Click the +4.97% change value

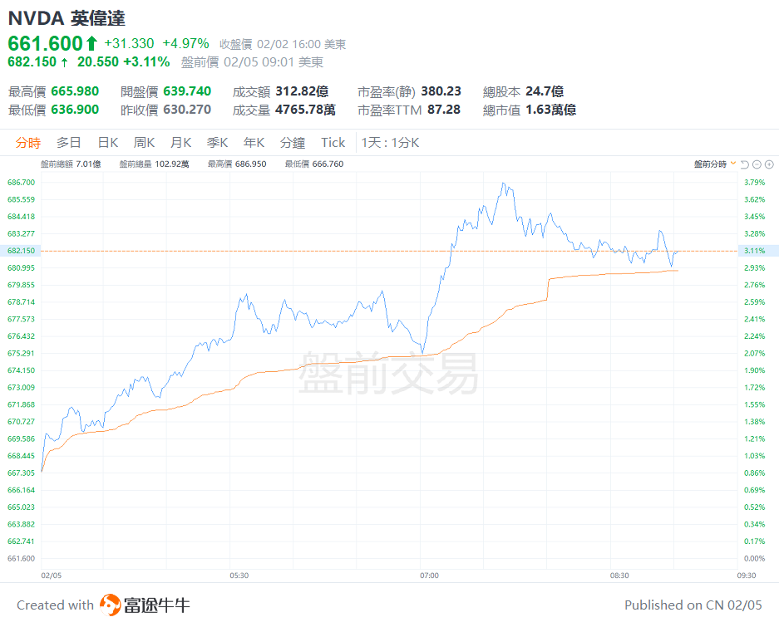[185, 44]
